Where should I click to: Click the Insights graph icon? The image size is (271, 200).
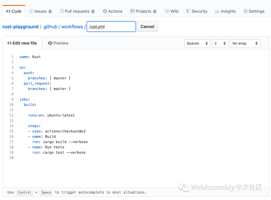(x=217, y=11)
